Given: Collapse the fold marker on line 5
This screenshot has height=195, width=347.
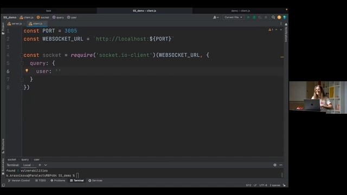Looking at the screenshot, I should (x=22, y=63).
